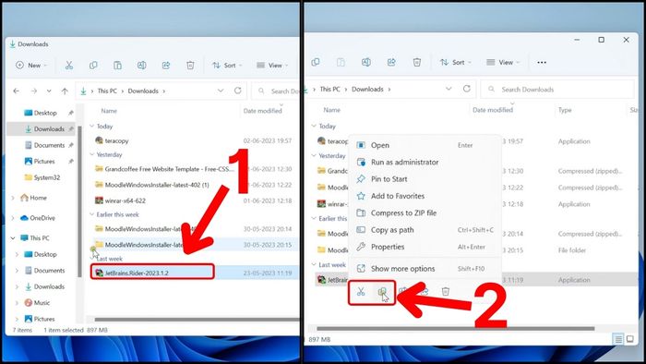Expand left window address bar history dropdown
Viewport: 646px width, 364px height.
pos(221,91)
